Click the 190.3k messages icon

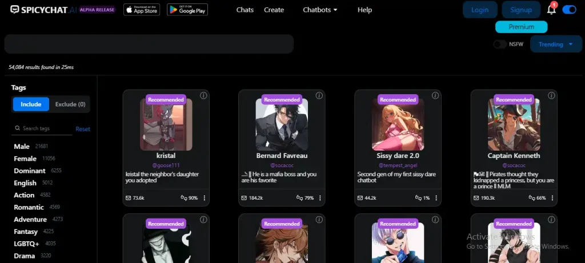click(476, 198)
